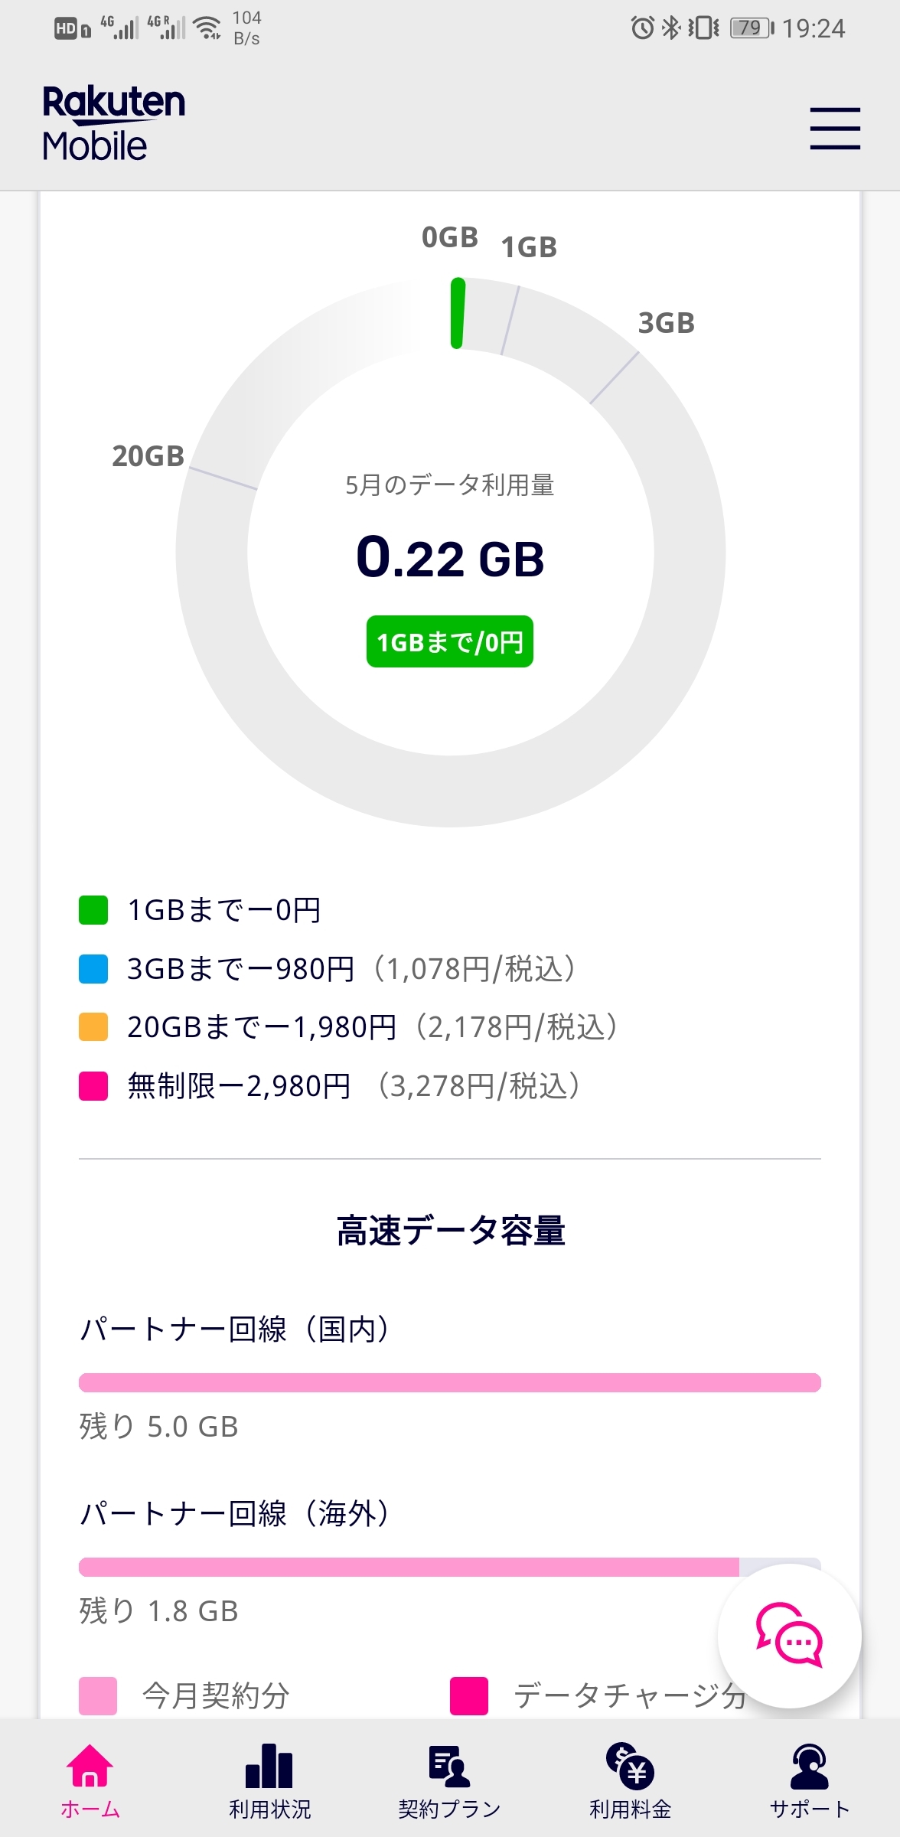Tap the green 1GBまで legend swatch
Image resolution: width=900 pixels, height=1837 pixels.
(93, 910)
